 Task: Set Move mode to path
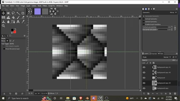click(x=13, y=41)
